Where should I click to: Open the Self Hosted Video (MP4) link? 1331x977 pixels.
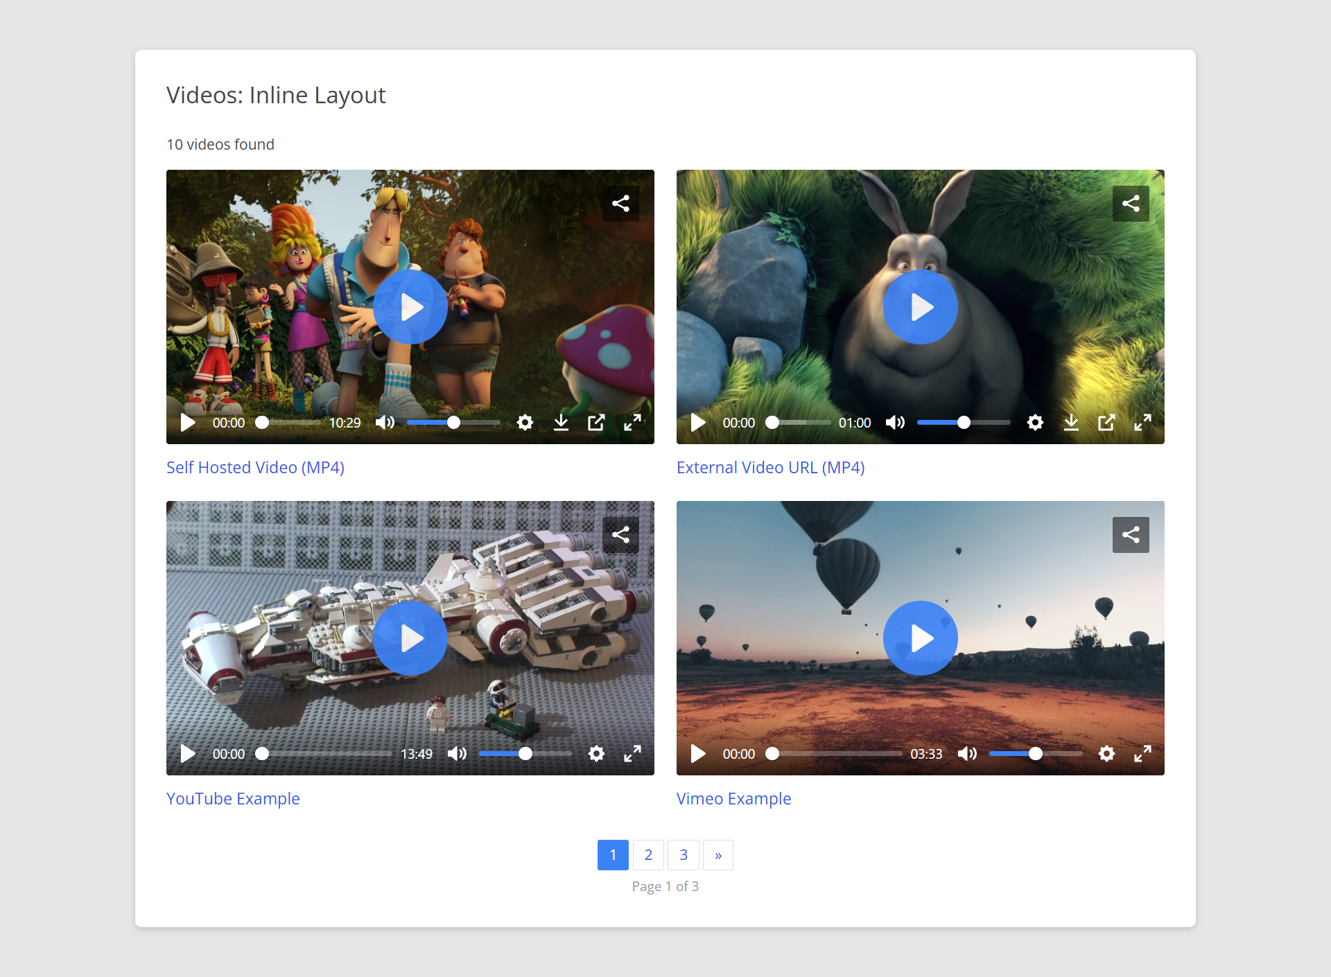[x=255, y=468]
